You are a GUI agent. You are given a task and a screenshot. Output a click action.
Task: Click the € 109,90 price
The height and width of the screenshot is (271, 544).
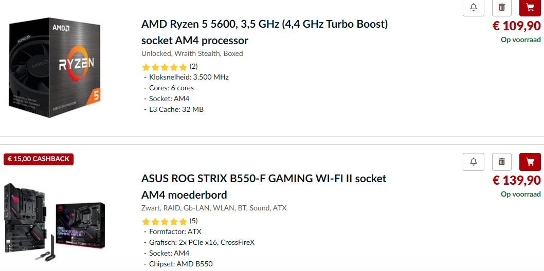tap(516, 26)
